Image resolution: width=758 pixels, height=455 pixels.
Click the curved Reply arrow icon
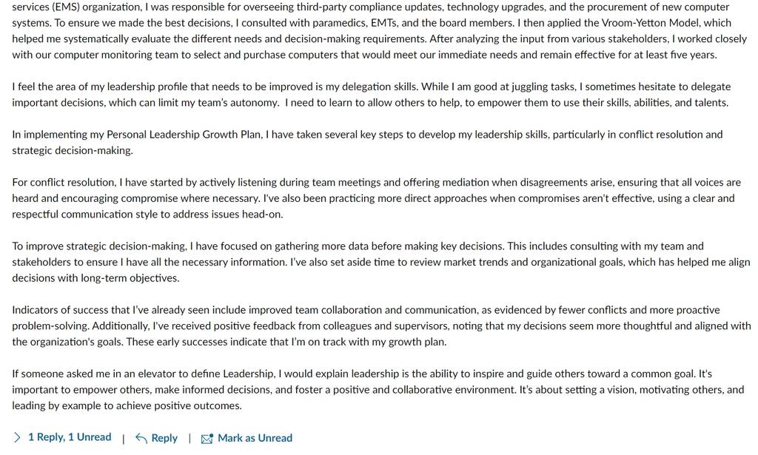tap(141, 438)
